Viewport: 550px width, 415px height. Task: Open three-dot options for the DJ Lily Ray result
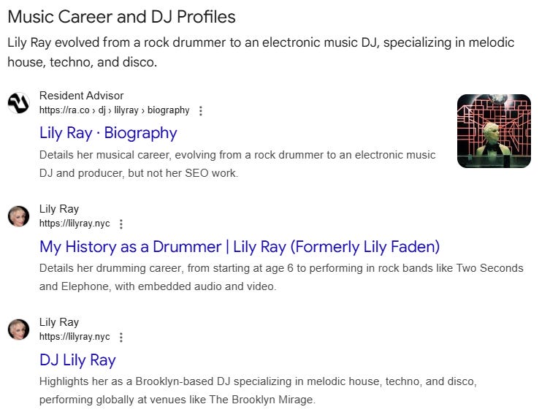tap(121, 338)
